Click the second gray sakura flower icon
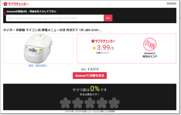This screenshot has height=115, width=181. (x=78, y=103)
